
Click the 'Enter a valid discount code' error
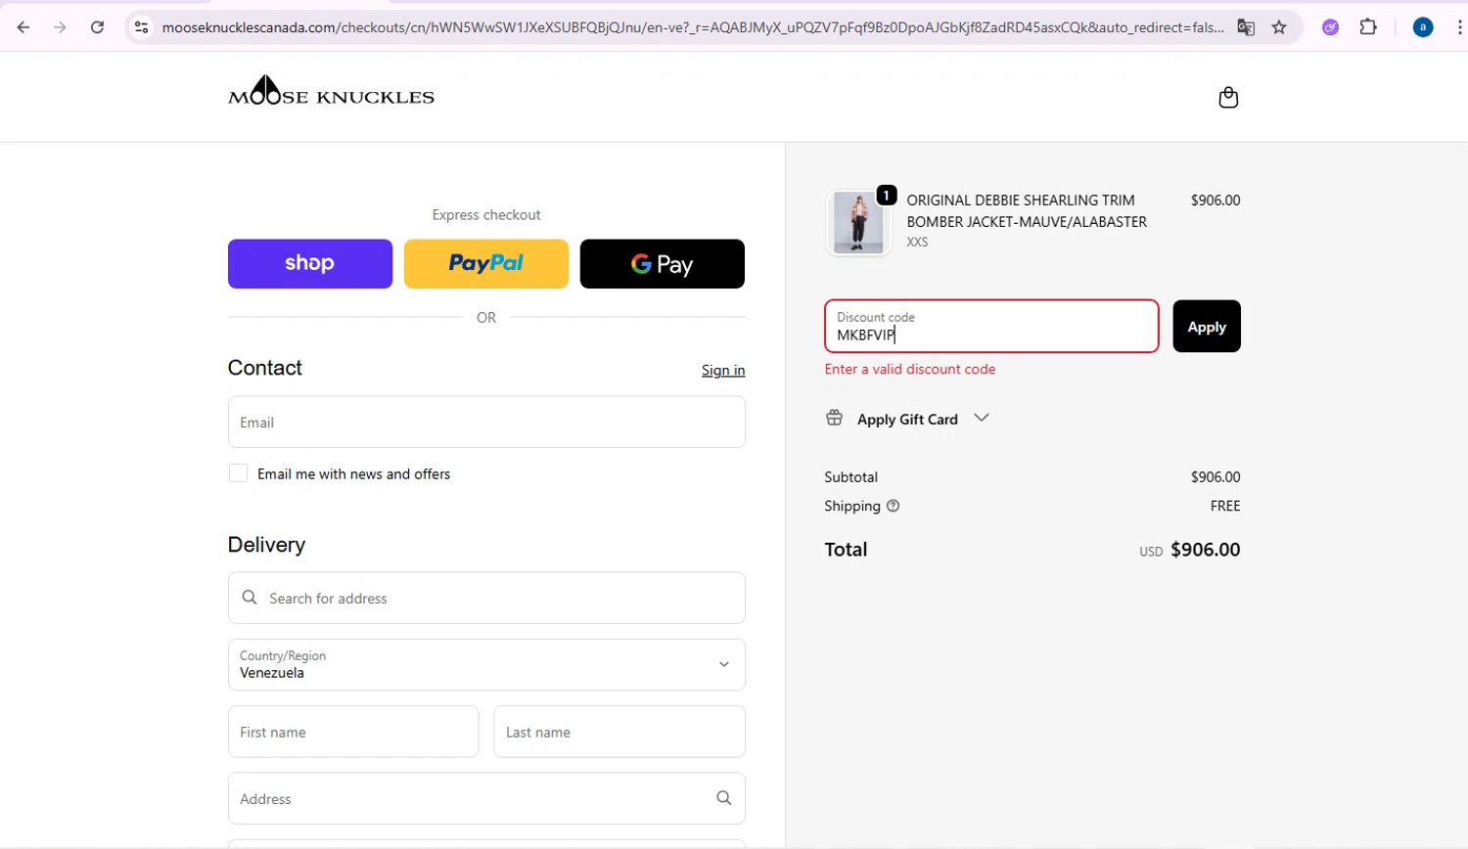point(910,369)
